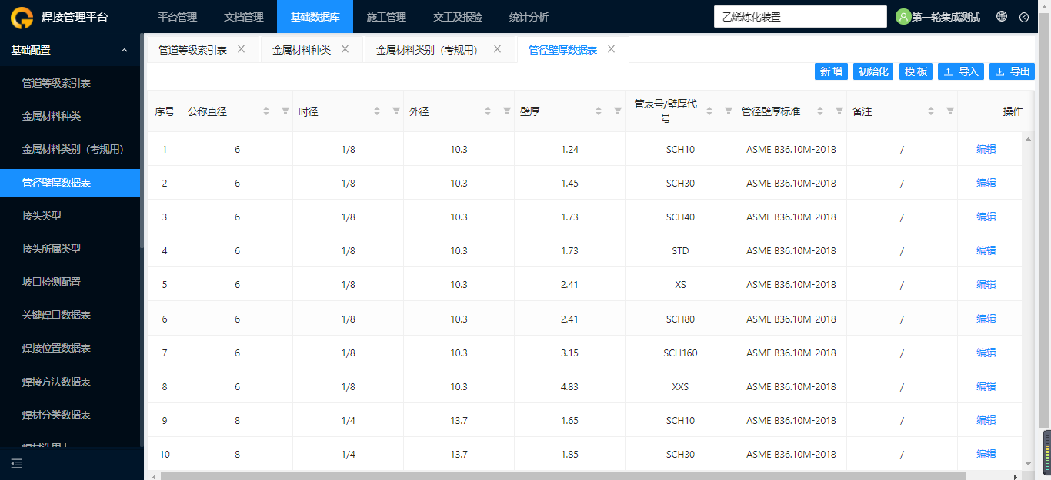Edit row 1 with SCH10 1.24
Viewport: 1051px width, 480px height.
click(x=986, y=149)
